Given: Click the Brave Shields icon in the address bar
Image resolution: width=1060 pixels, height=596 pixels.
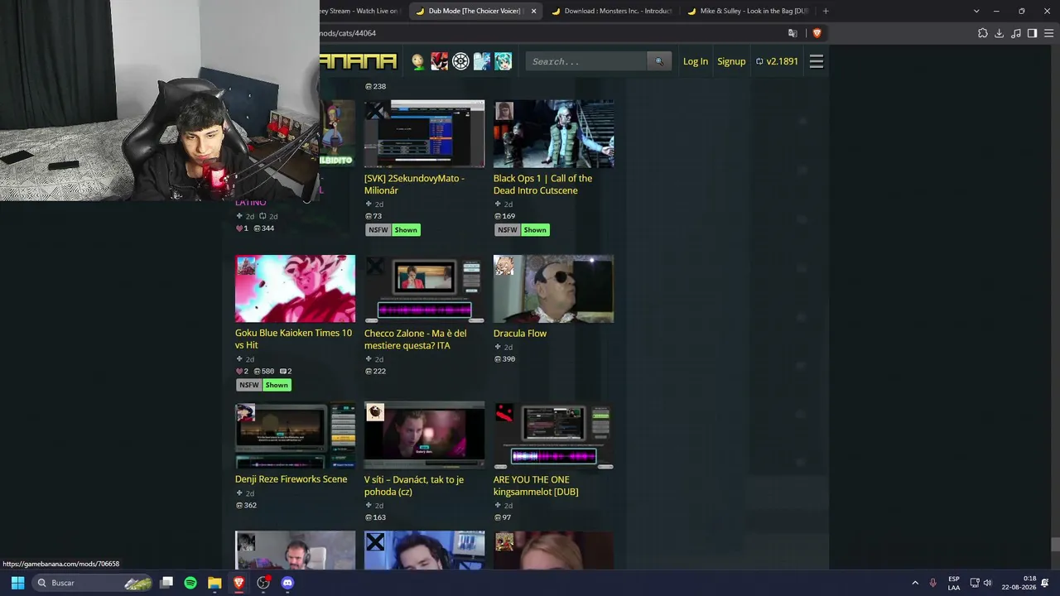Looking at the screenshot, I should coord(817,33).
